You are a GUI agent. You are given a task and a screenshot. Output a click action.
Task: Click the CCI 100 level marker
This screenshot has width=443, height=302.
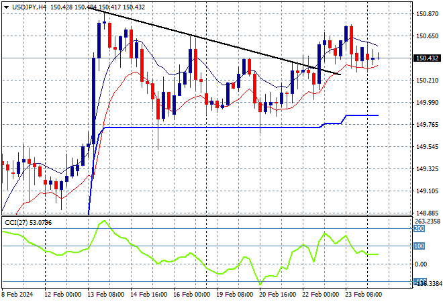coord(420,246)
